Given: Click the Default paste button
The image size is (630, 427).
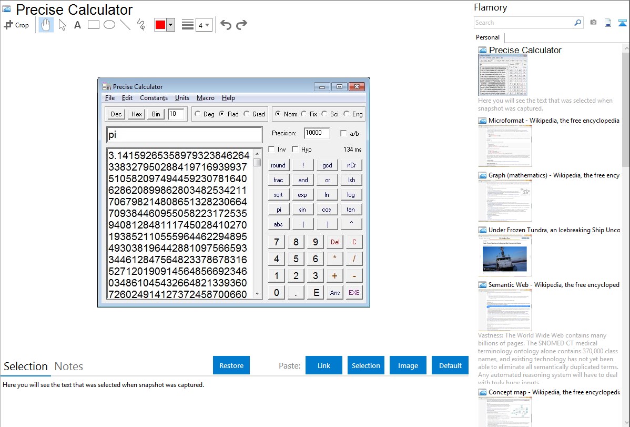Looking at the screenshot, I should (x=450, y=365).
